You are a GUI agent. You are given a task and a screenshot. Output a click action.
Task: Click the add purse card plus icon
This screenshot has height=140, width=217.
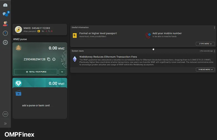(x=18, y=94)
